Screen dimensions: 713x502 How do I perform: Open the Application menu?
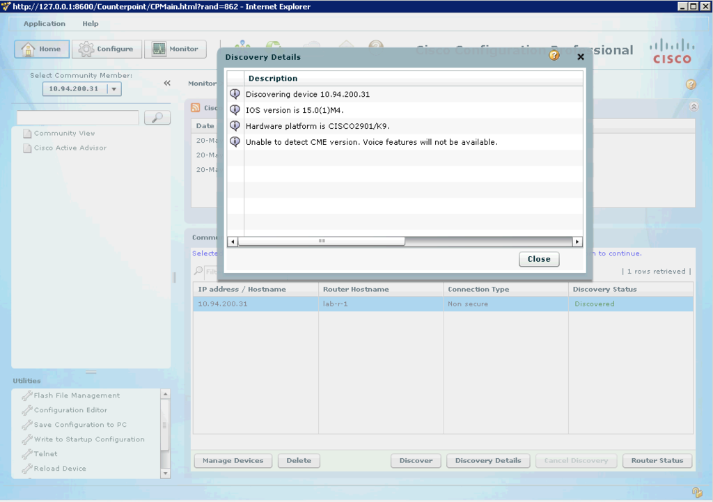click(44, 24)
